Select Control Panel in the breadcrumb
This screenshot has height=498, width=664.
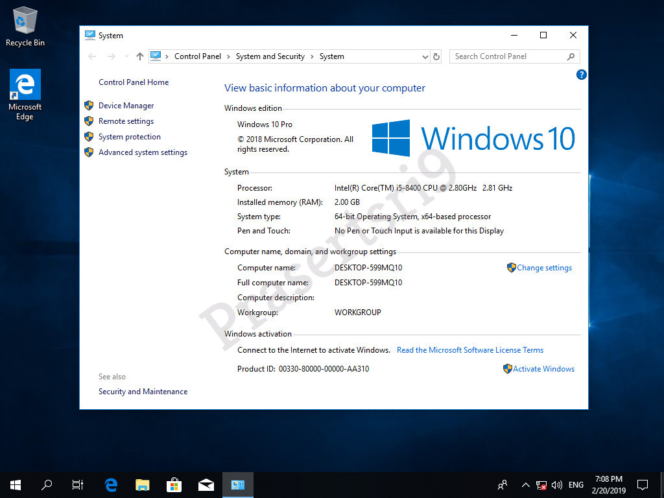click(198, 56)
